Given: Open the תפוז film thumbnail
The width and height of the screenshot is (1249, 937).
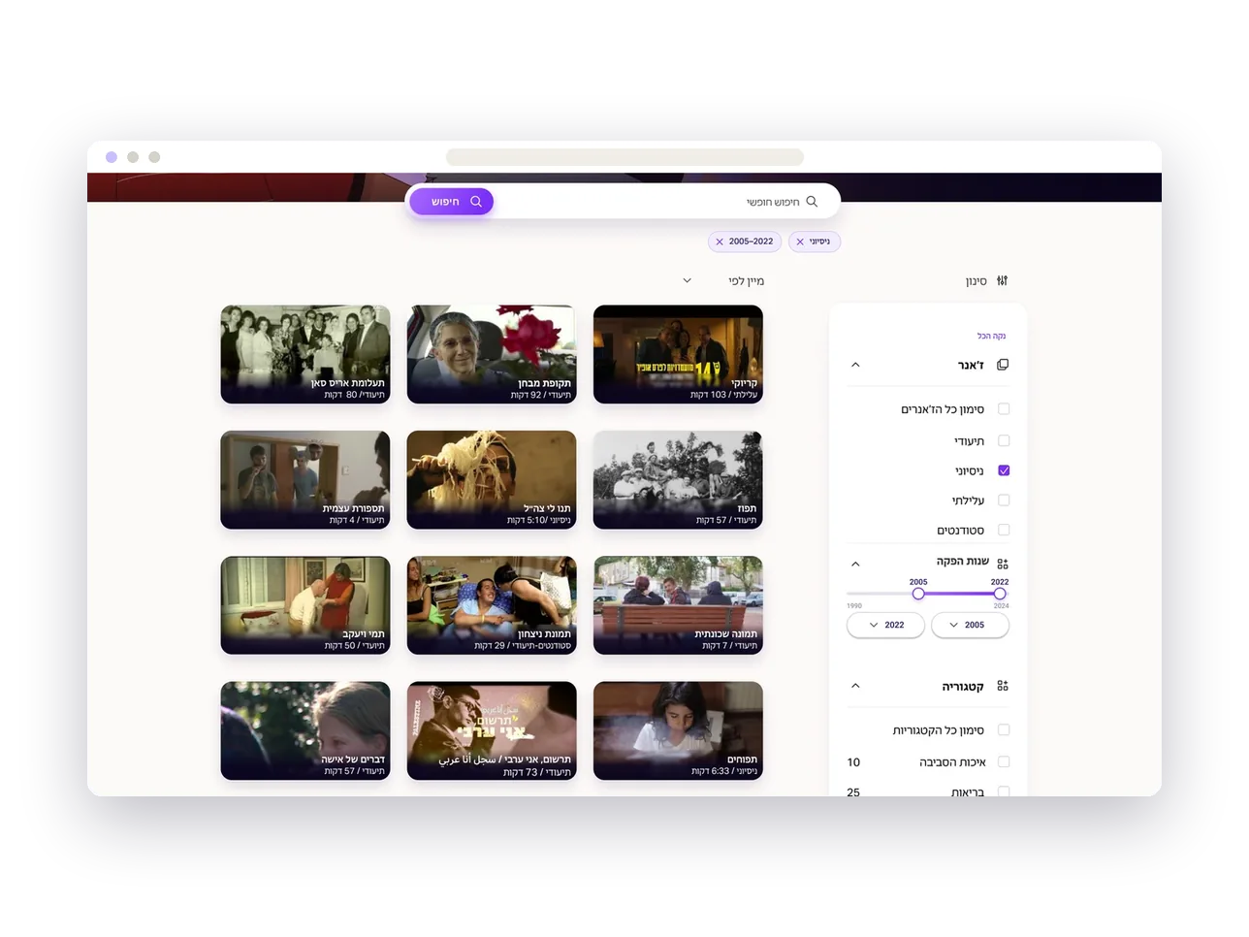Looking at the screenshot, I should pos(678,480).
